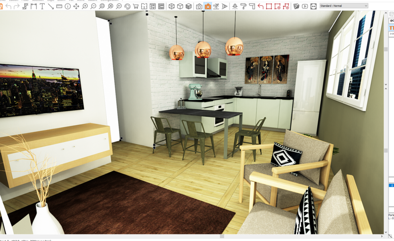The height and width of the screenshot is (241, 394).
Task: Click the red back arrow icon
Action: tap(261, 6)
